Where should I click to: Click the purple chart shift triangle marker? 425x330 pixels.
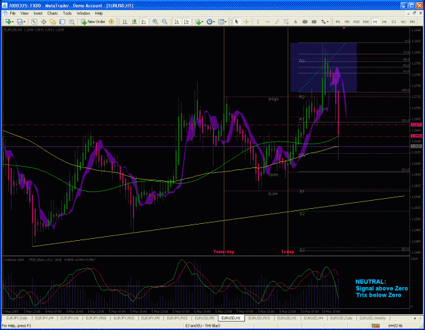344,28
